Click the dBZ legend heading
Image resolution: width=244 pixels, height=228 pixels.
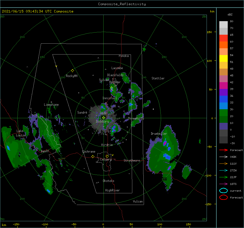coord(230,14)
